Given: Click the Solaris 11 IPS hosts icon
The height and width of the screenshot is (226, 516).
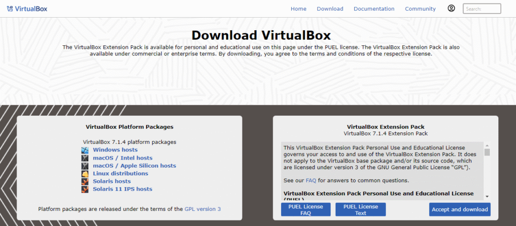Looking at the screenshot, I should pyautogui.click(x=85, y=189).
